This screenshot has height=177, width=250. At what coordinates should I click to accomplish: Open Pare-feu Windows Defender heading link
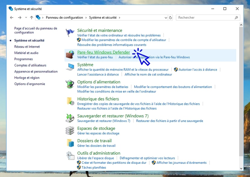[104, 52]
